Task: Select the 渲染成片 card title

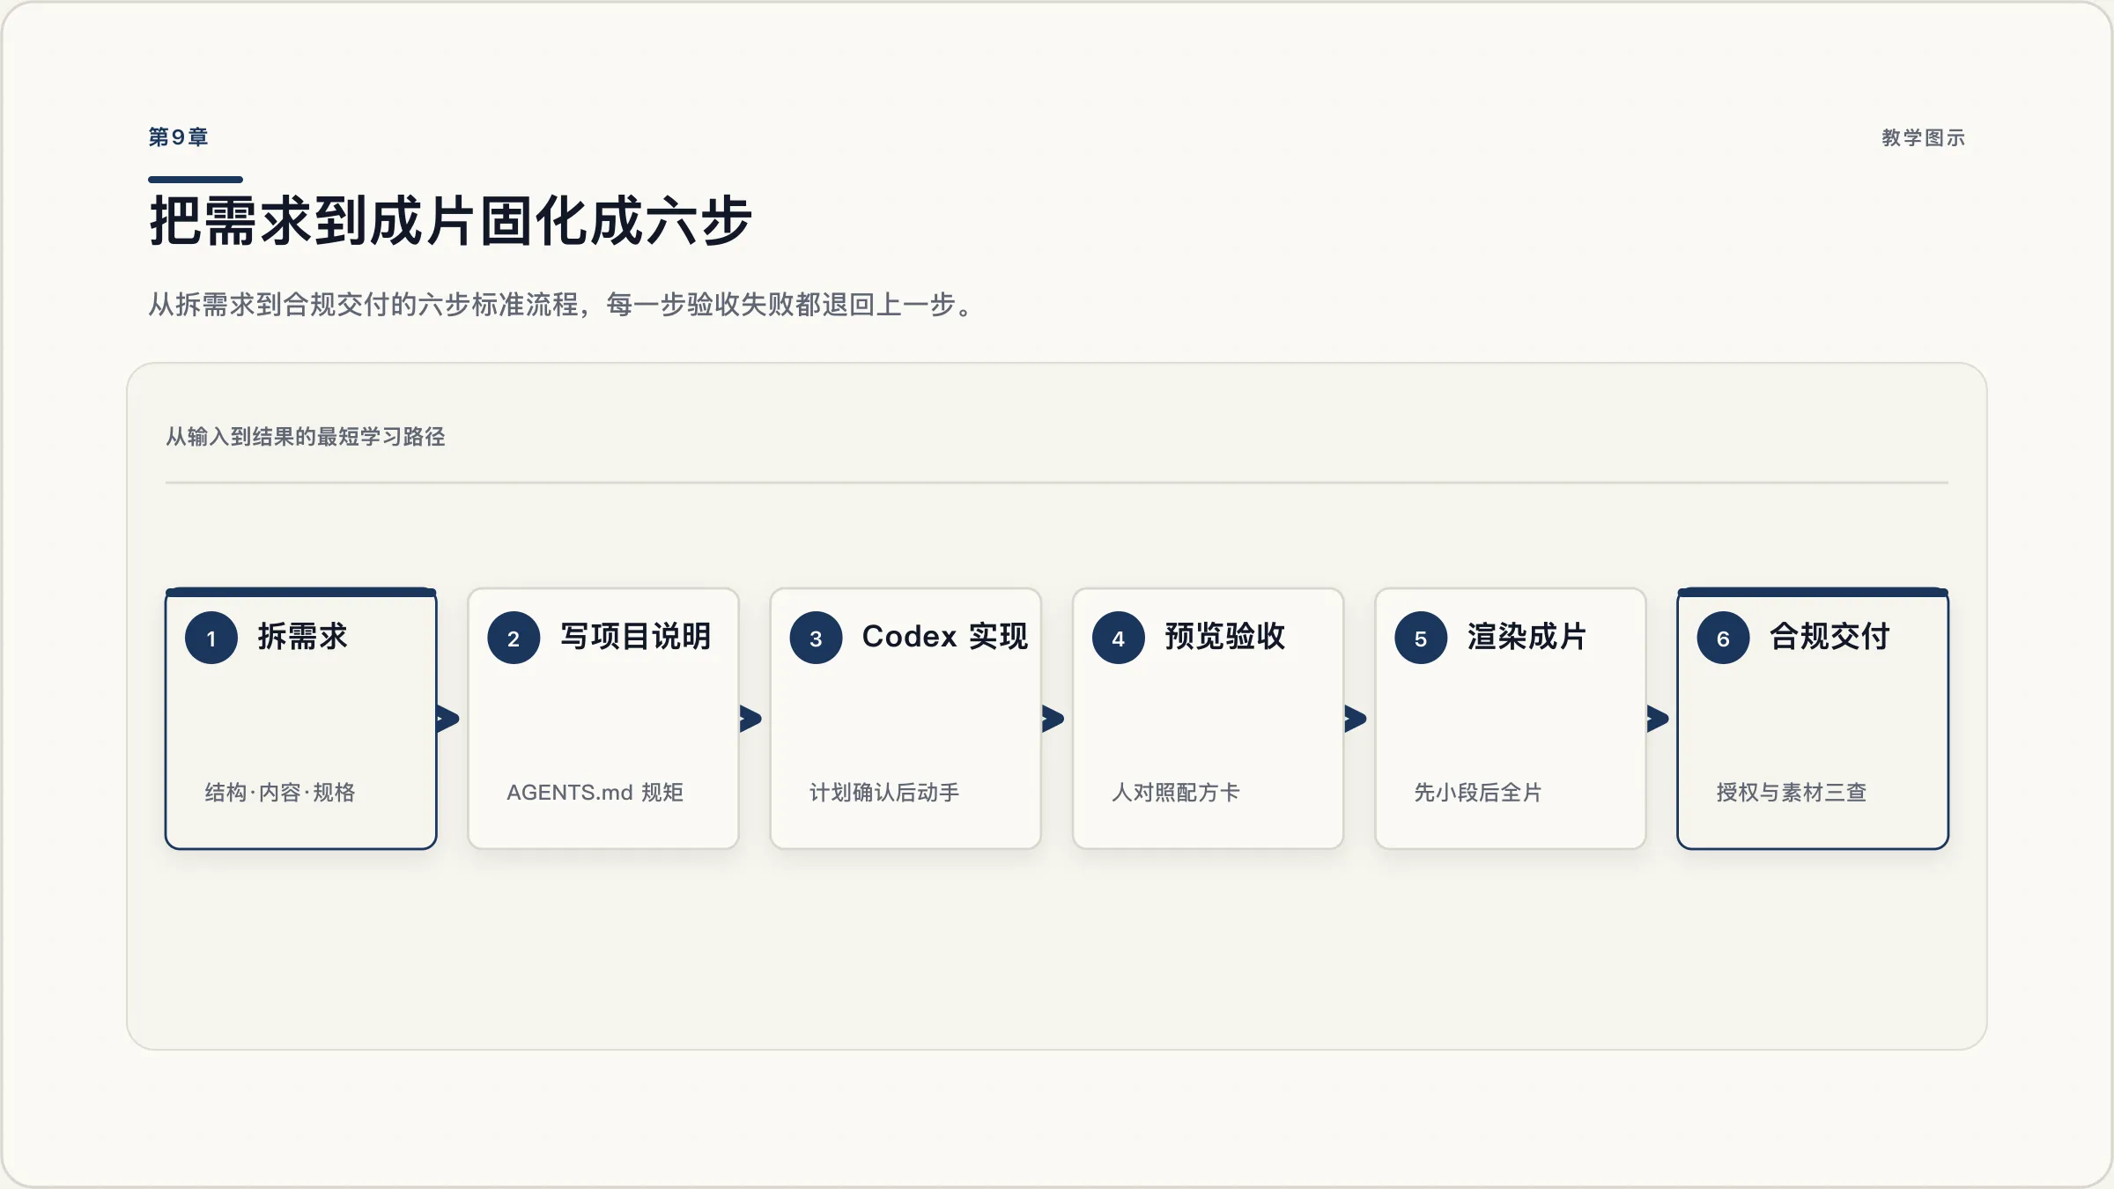Action: tap(1526, 636)
